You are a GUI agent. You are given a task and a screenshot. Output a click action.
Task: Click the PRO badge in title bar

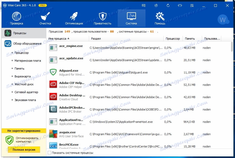[43, 6]
